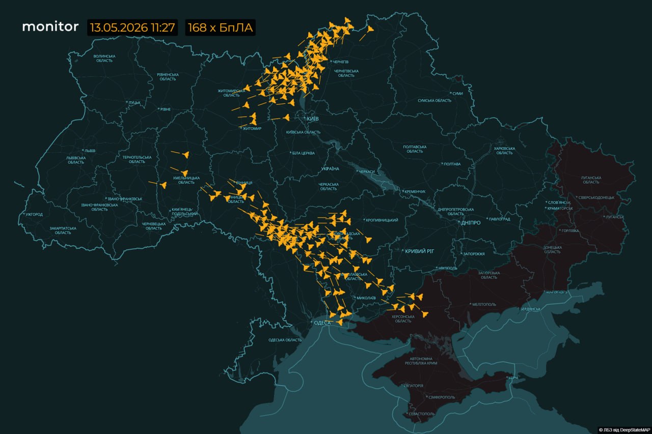Click the ПОЛТАВСЬКА ОБЛАСТЬ label
This screenshot has height=434, width=652.
click(x=415, y=149)
